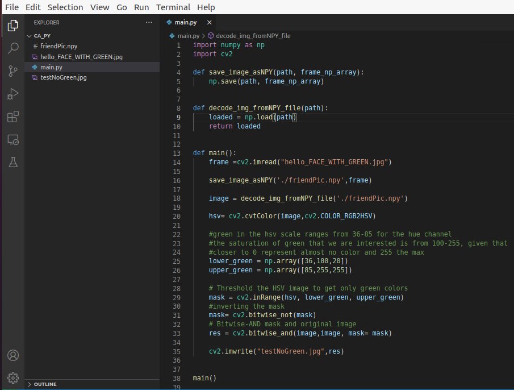This screenshot has width=514, height=390.
Task: Click the file icon of friendPic.npy
Action: coord(35,46)
